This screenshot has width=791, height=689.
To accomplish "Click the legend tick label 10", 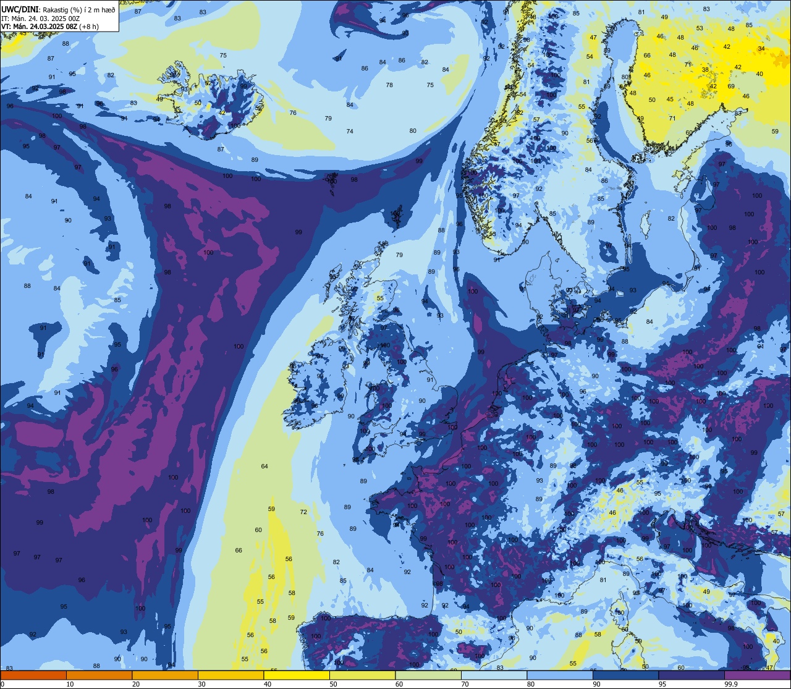I will tap(70, 684).
